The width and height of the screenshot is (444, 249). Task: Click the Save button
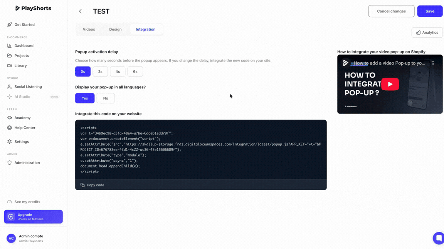pos(430,11)
